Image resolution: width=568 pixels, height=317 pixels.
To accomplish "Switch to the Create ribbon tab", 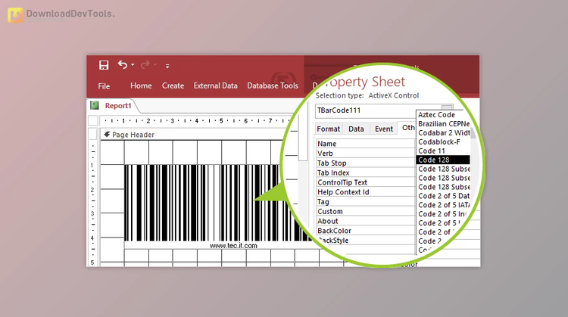I will pyautogui.click(x=173, y=85).
